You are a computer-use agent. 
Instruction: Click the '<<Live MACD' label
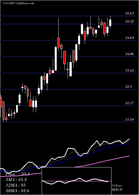[x=117, y=187]
